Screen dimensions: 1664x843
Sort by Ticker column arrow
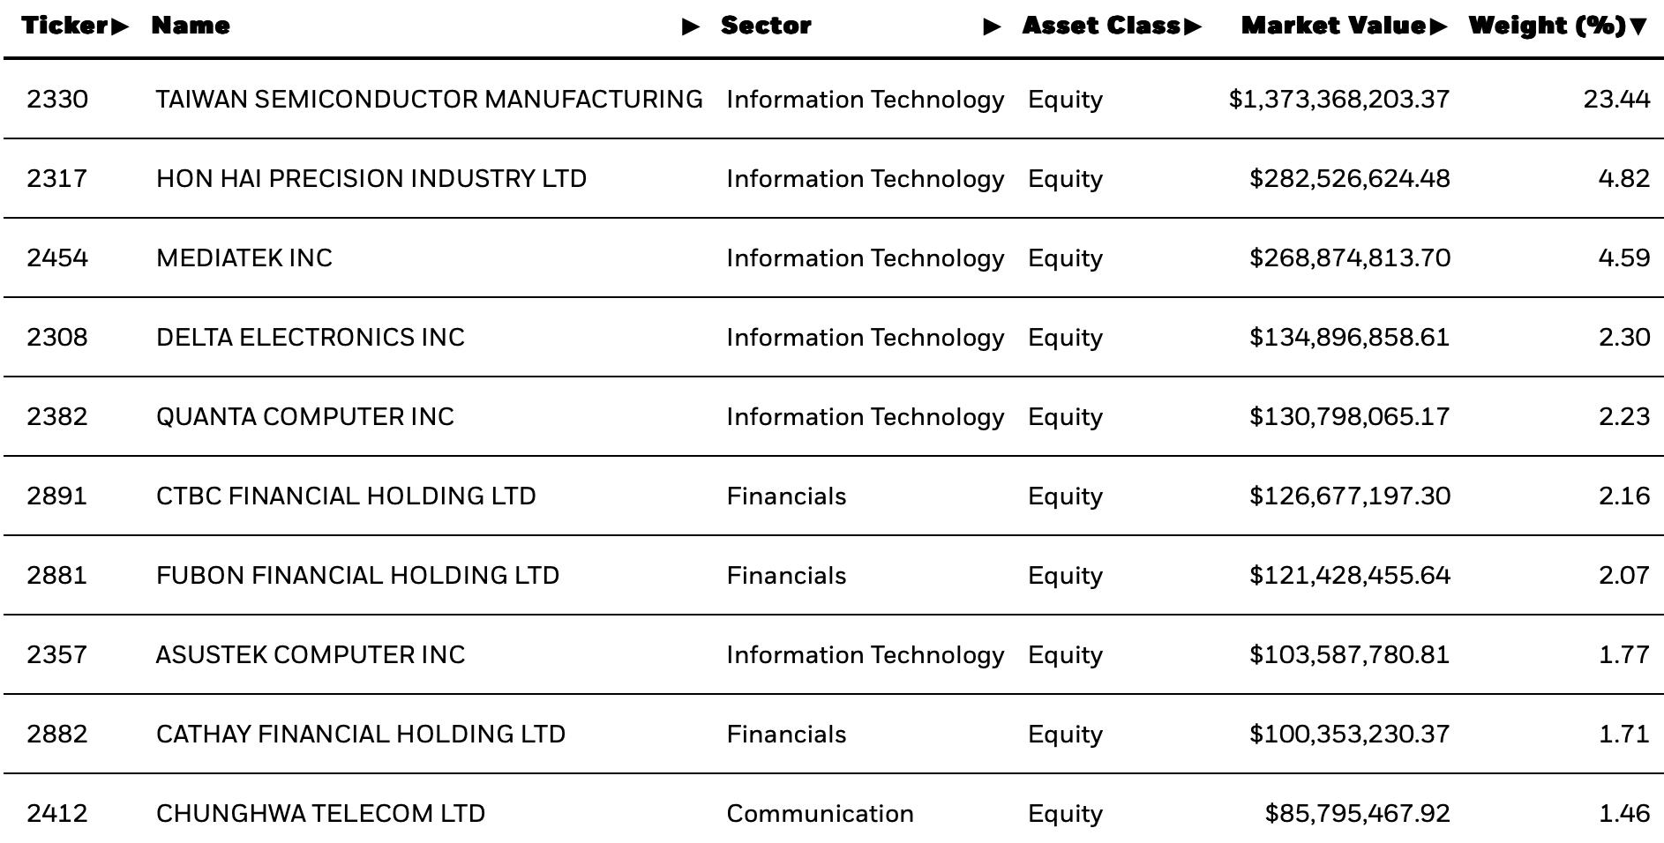(x=120, y=26)
